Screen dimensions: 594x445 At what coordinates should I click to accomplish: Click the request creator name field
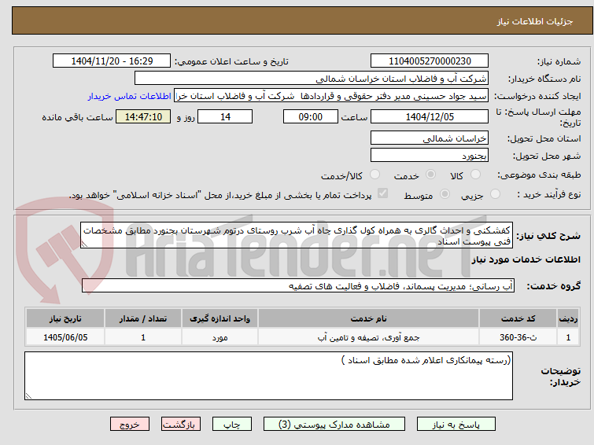coord(331,96)
